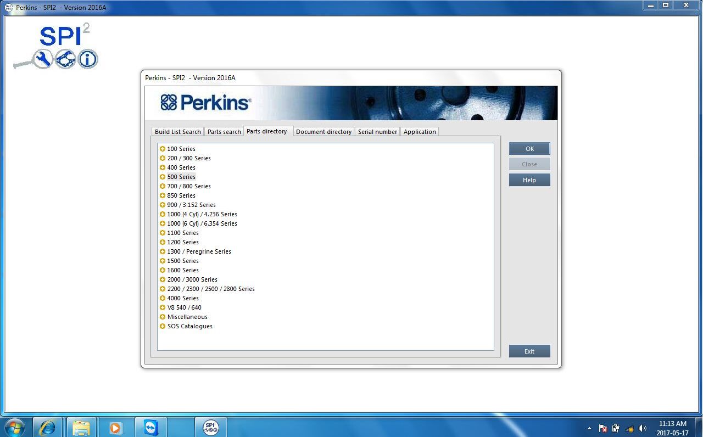Click the Exit button
Viewport: 703px width, 437px height.
coord(529,351)
